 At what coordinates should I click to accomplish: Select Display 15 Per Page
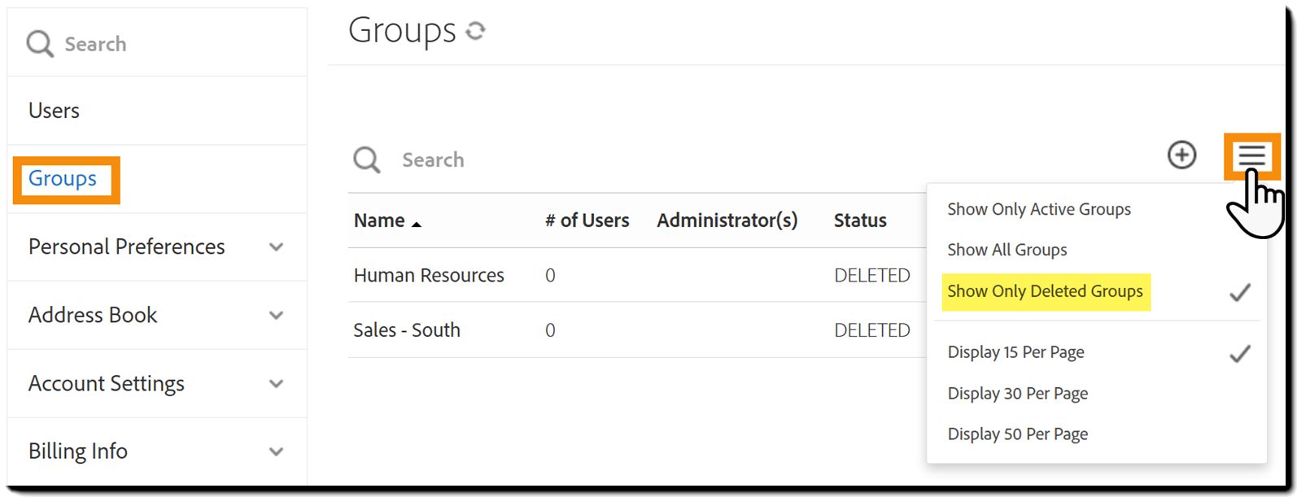pyautogui.click(x=1015, y=352)
